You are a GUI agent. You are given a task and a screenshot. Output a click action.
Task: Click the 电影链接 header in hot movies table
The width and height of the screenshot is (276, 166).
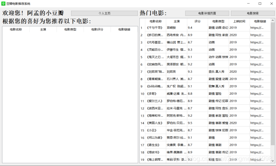[x=260, y=21]
